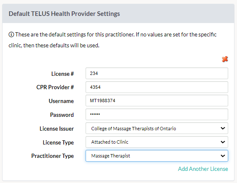The height and width of the screenshot is (183, 237).
Task: Click the License Issuer label
Action: coord(57,129)
